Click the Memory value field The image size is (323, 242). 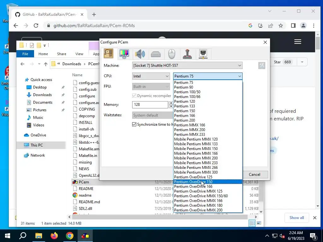(150, 105)
